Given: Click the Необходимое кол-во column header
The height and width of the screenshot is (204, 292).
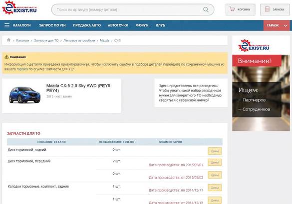Looking at the screenshot, I should 117,142.
